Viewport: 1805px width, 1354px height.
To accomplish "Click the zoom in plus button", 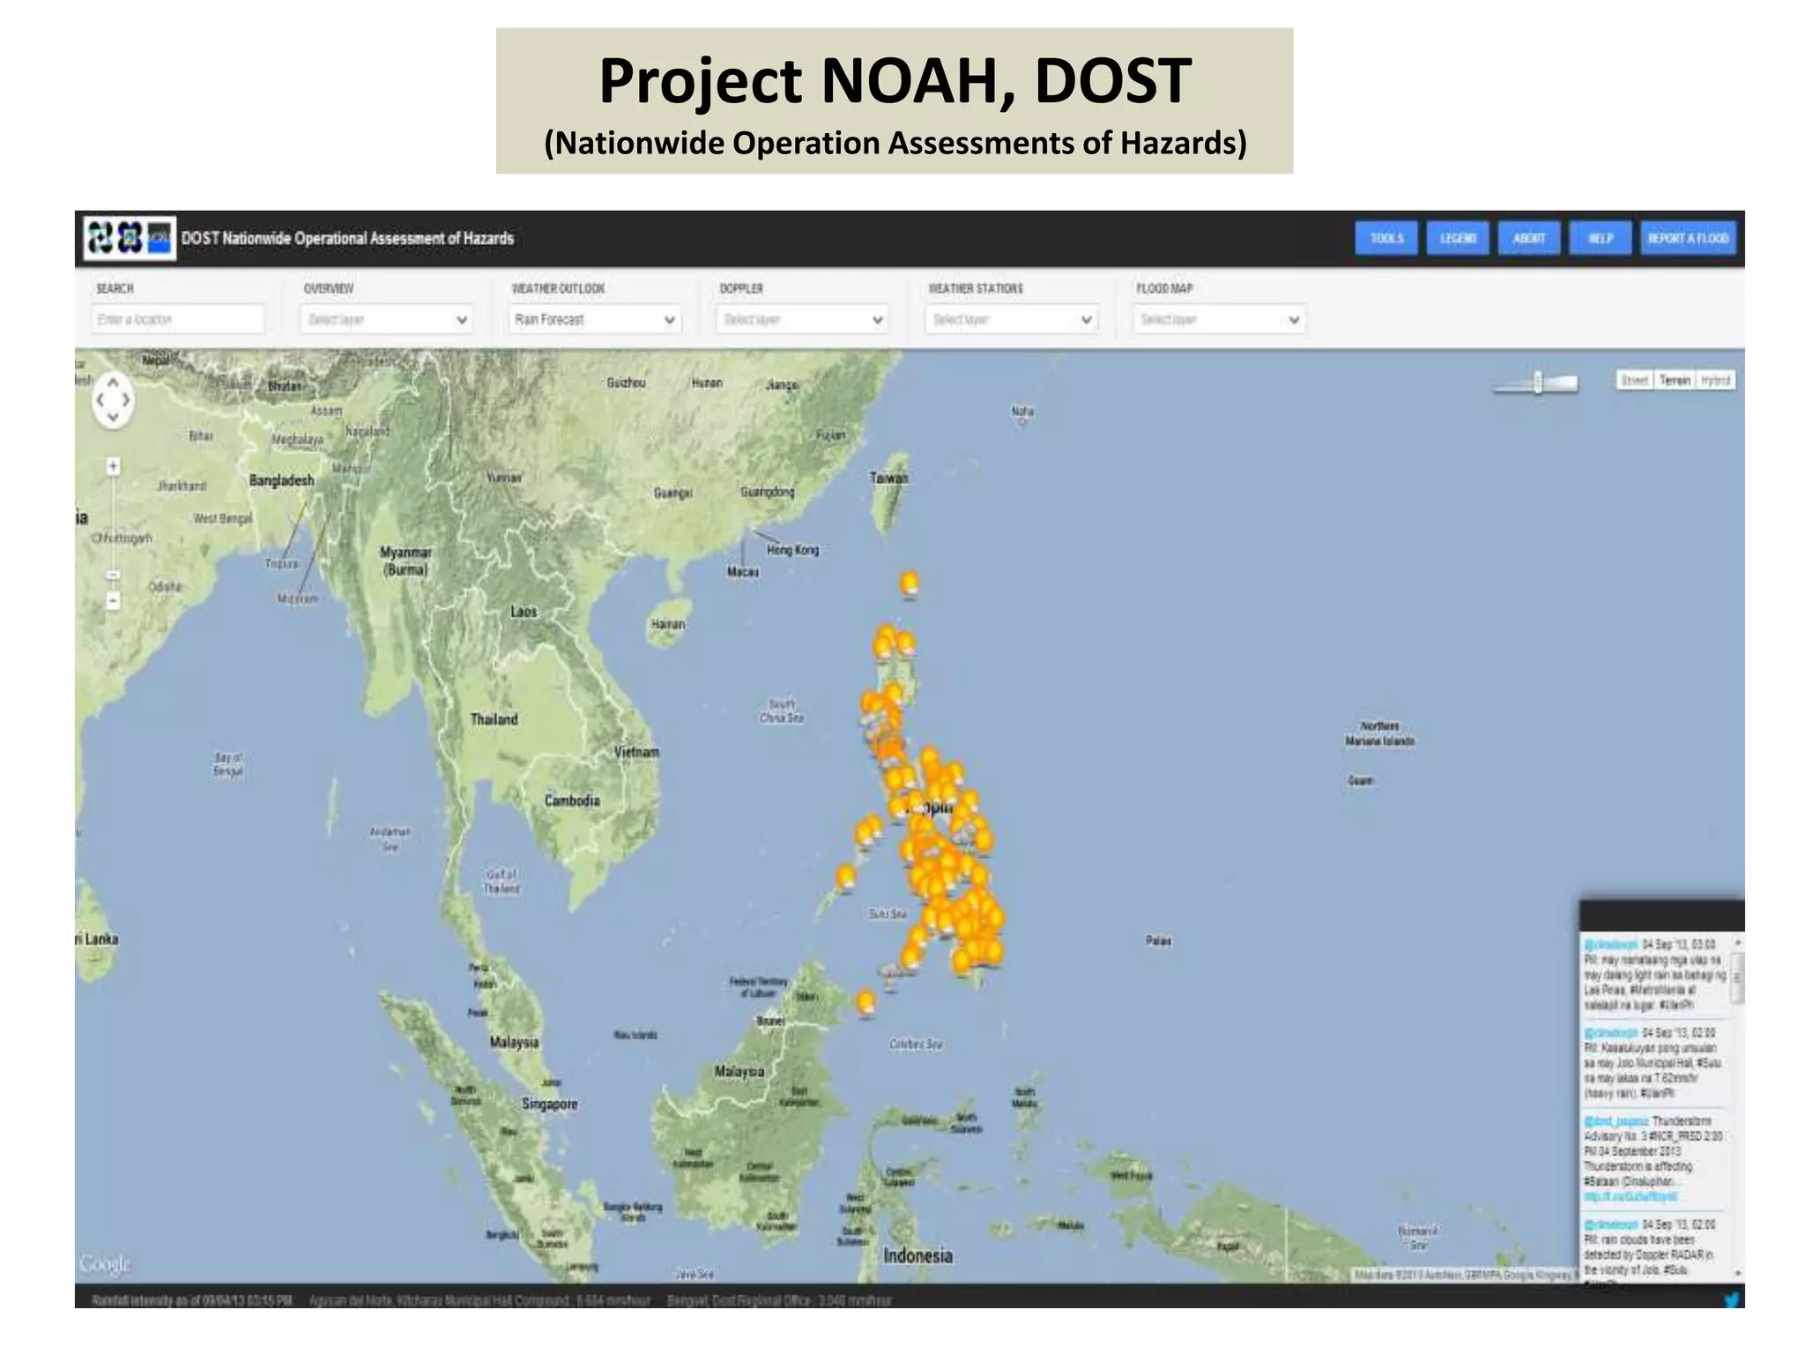I will click(x=113, y=466).
